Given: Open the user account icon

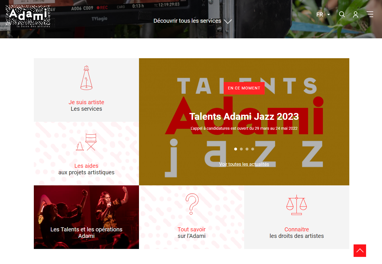Looking at the screenshot, I should 356,14.
